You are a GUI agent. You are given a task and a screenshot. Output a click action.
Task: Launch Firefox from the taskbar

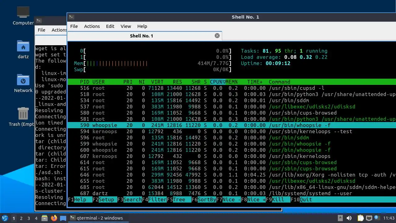click(x=54, y=218)
